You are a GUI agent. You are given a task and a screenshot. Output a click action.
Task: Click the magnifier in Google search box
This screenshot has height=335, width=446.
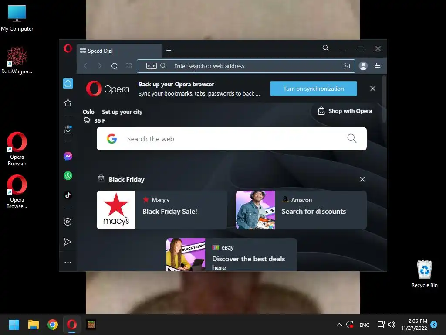[351, 138]
